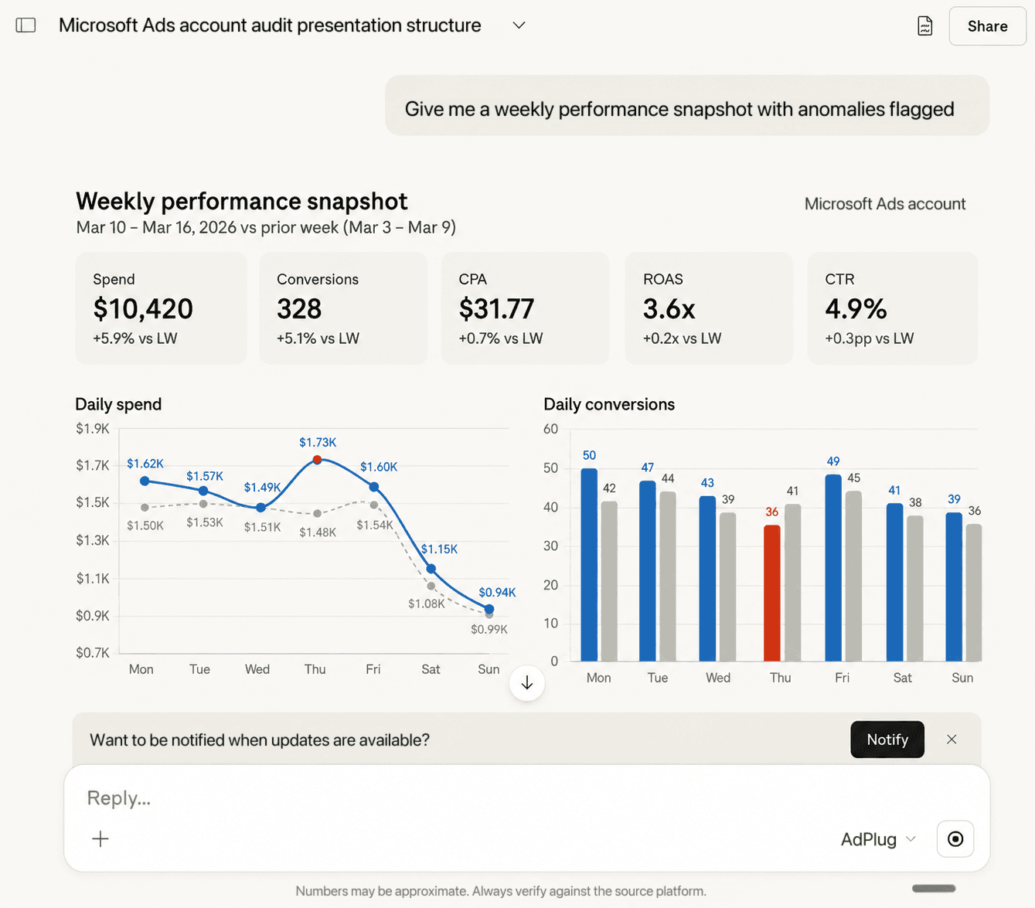Click the disclaimer text about approximate numbers

point(501,891)
